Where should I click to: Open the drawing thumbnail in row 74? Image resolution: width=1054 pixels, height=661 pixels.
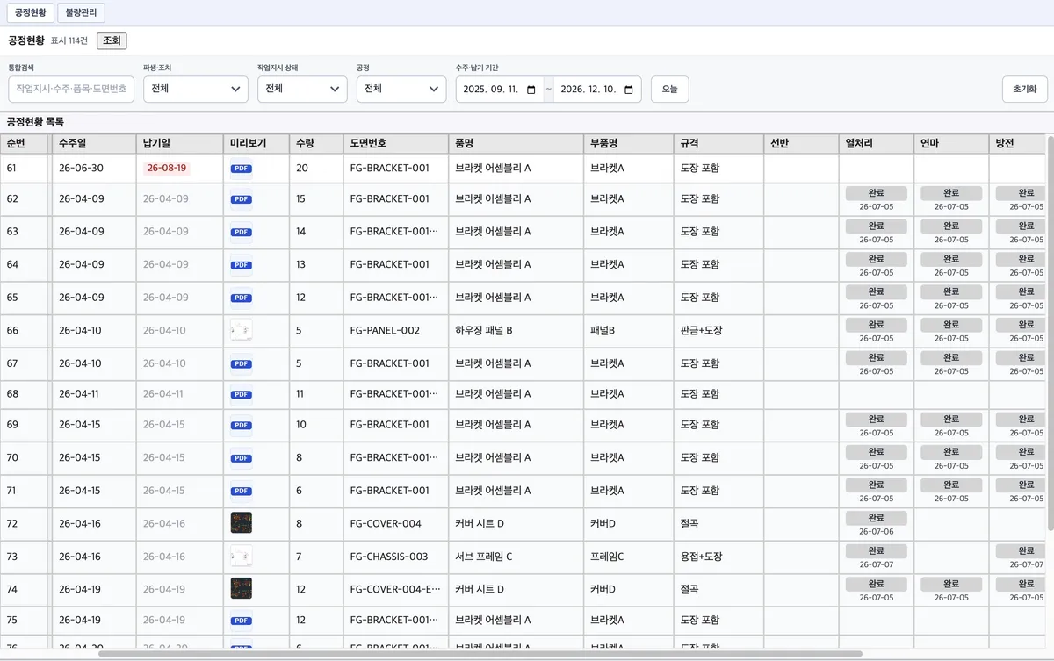241,589
